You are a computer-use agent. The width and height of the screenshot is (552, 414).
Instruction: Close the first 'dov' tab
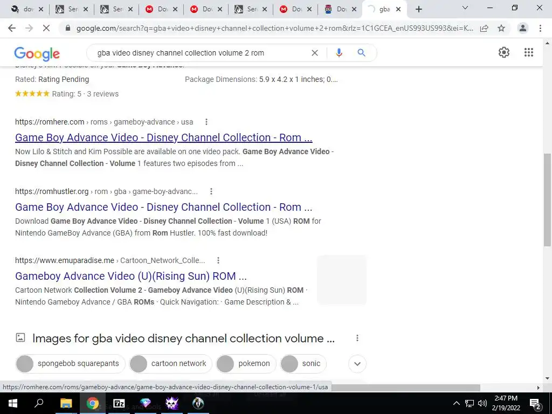coord(41,9)
